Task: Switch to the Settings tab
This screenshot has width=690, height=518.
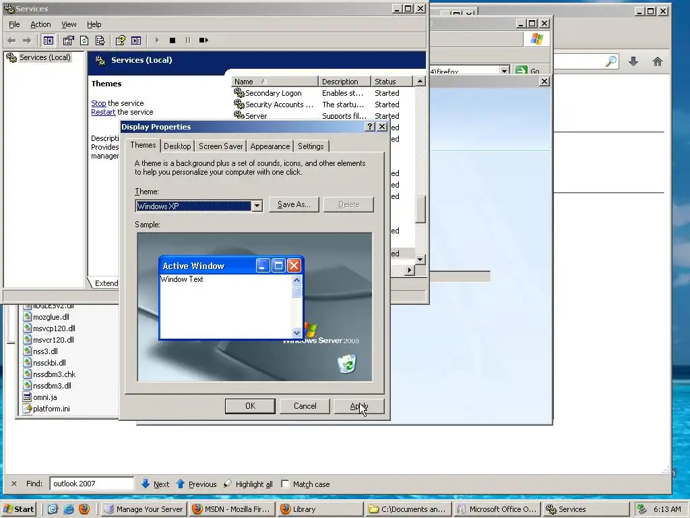Action: point(311,146)
